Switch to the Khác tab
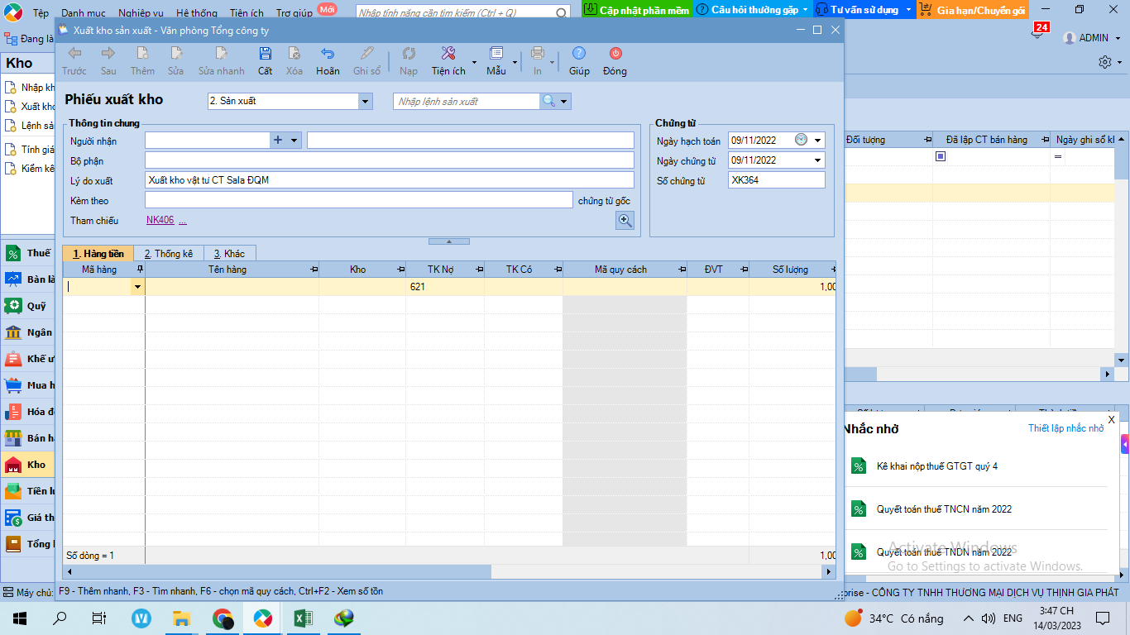 pyautogui.click(x=229, y=254)
